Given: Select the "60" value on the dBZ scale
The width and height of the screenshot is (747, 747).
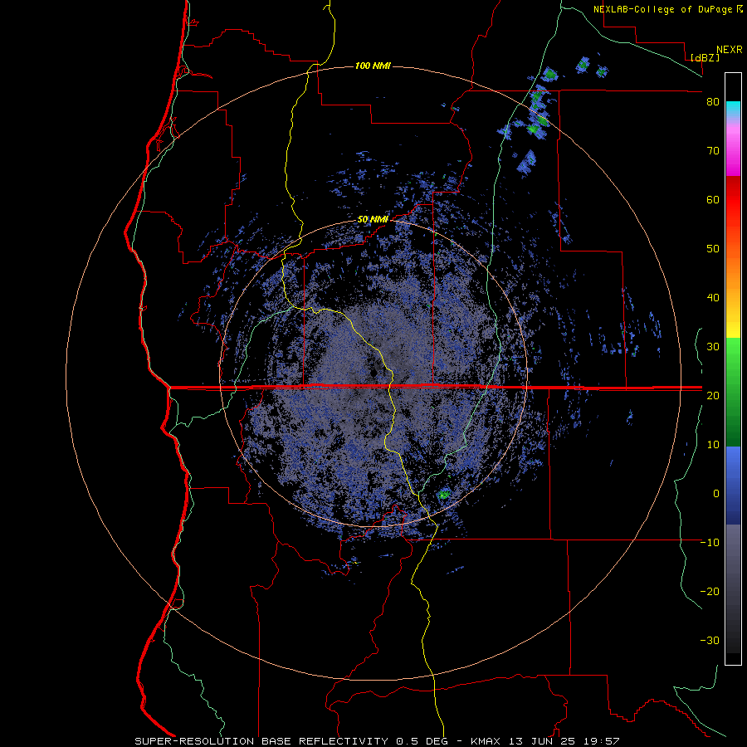Looking at the screenshot, I should (713, 199).
